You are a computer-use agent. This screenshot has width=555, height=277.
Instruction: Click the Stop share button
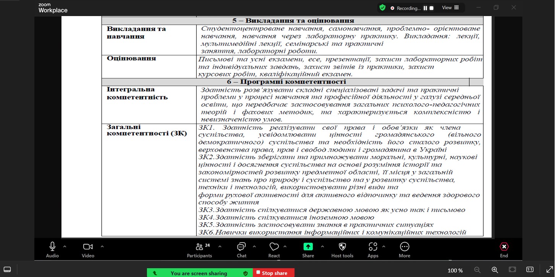273,273
